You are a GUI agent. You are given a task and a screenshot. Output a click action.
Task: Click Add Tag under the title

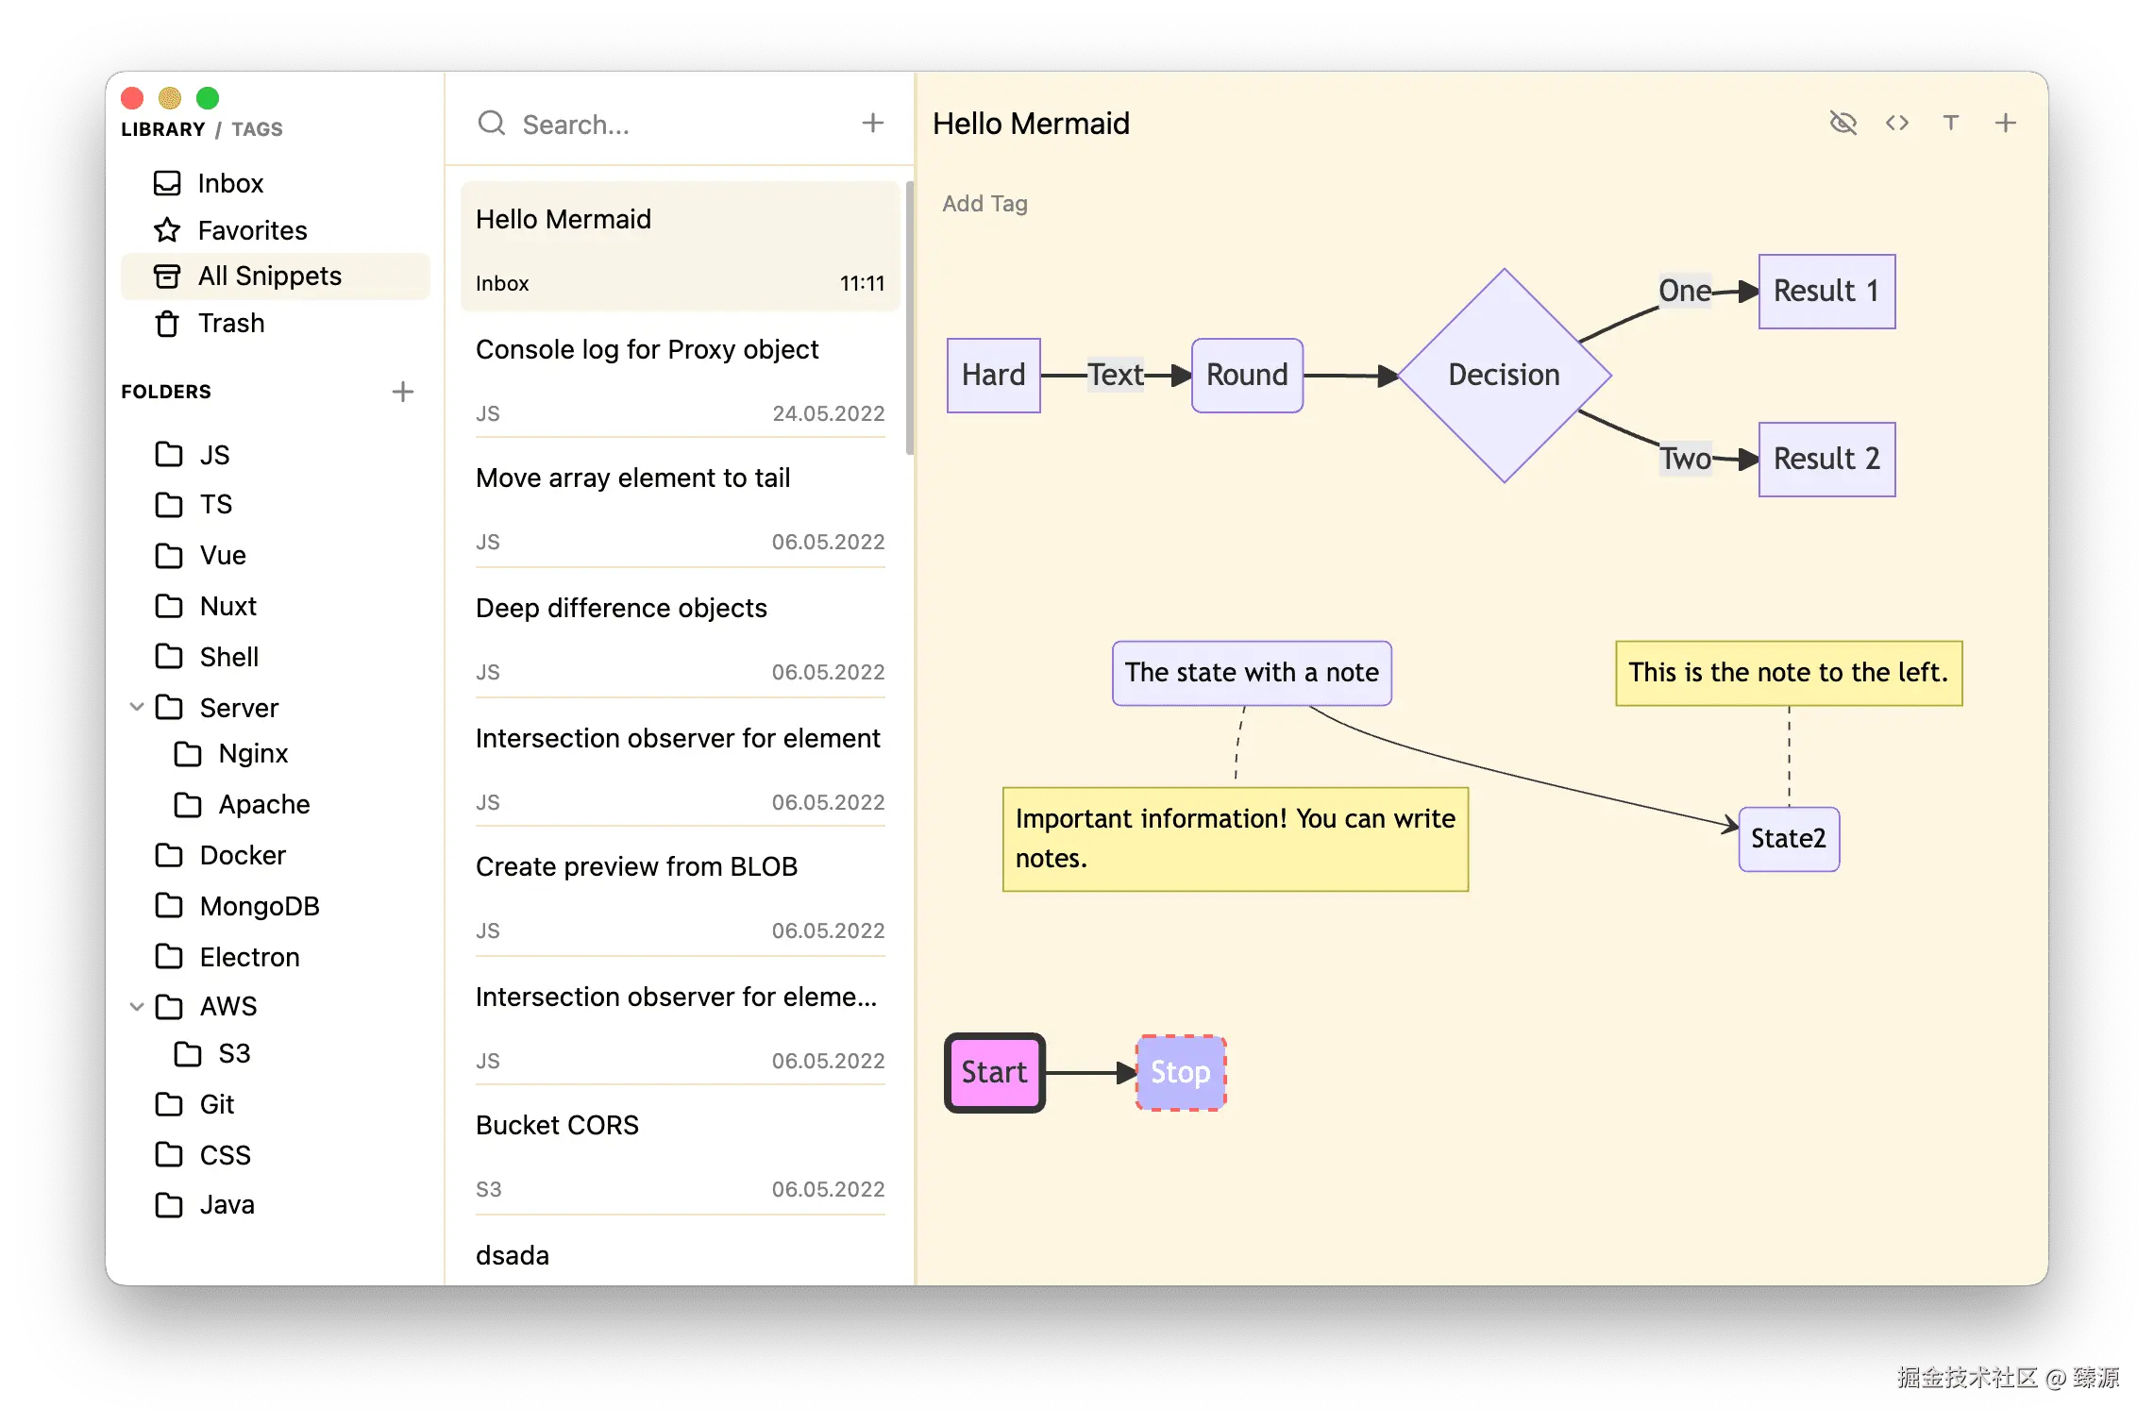(984, 204)
